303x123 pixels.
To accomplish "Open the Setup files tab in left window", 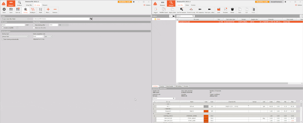I will (x=29, y=5).
